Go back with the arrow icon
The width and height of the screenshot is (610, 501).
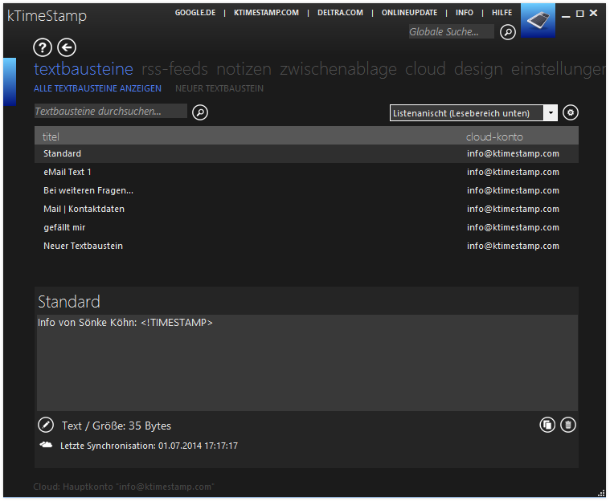[x=67, y=47]
